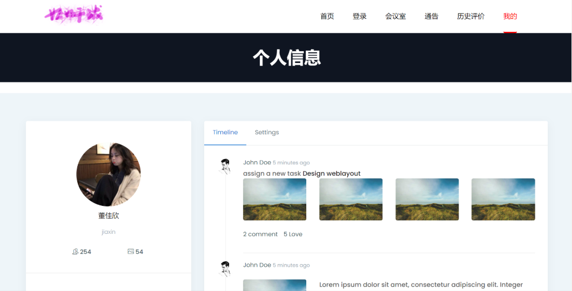Image resolution: width=572 pixels, height=291 pixels.
Task: Click the followers icon next to 254
Action: click(75, 251)
